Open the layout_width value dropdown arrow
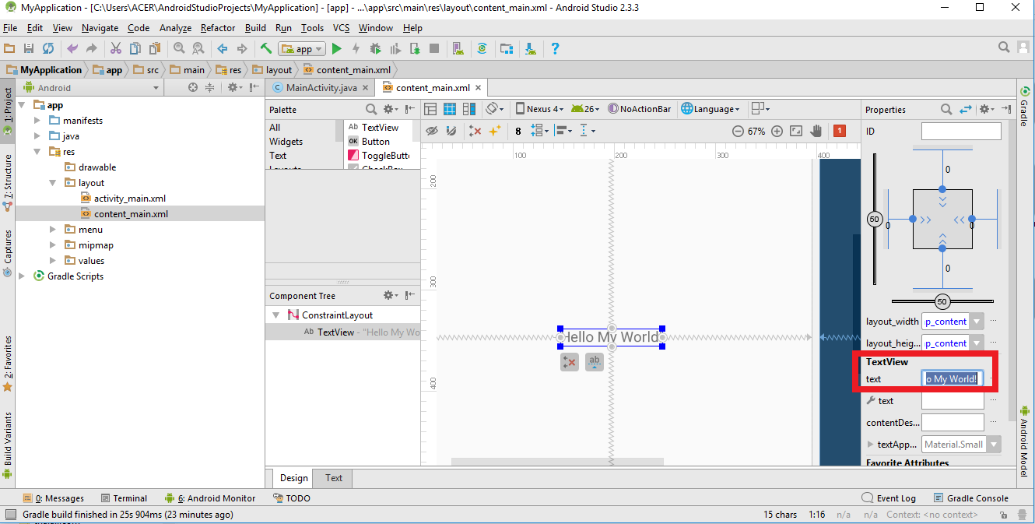The height and width of the screenshot is (524, 1035). (x=977, y=322)
